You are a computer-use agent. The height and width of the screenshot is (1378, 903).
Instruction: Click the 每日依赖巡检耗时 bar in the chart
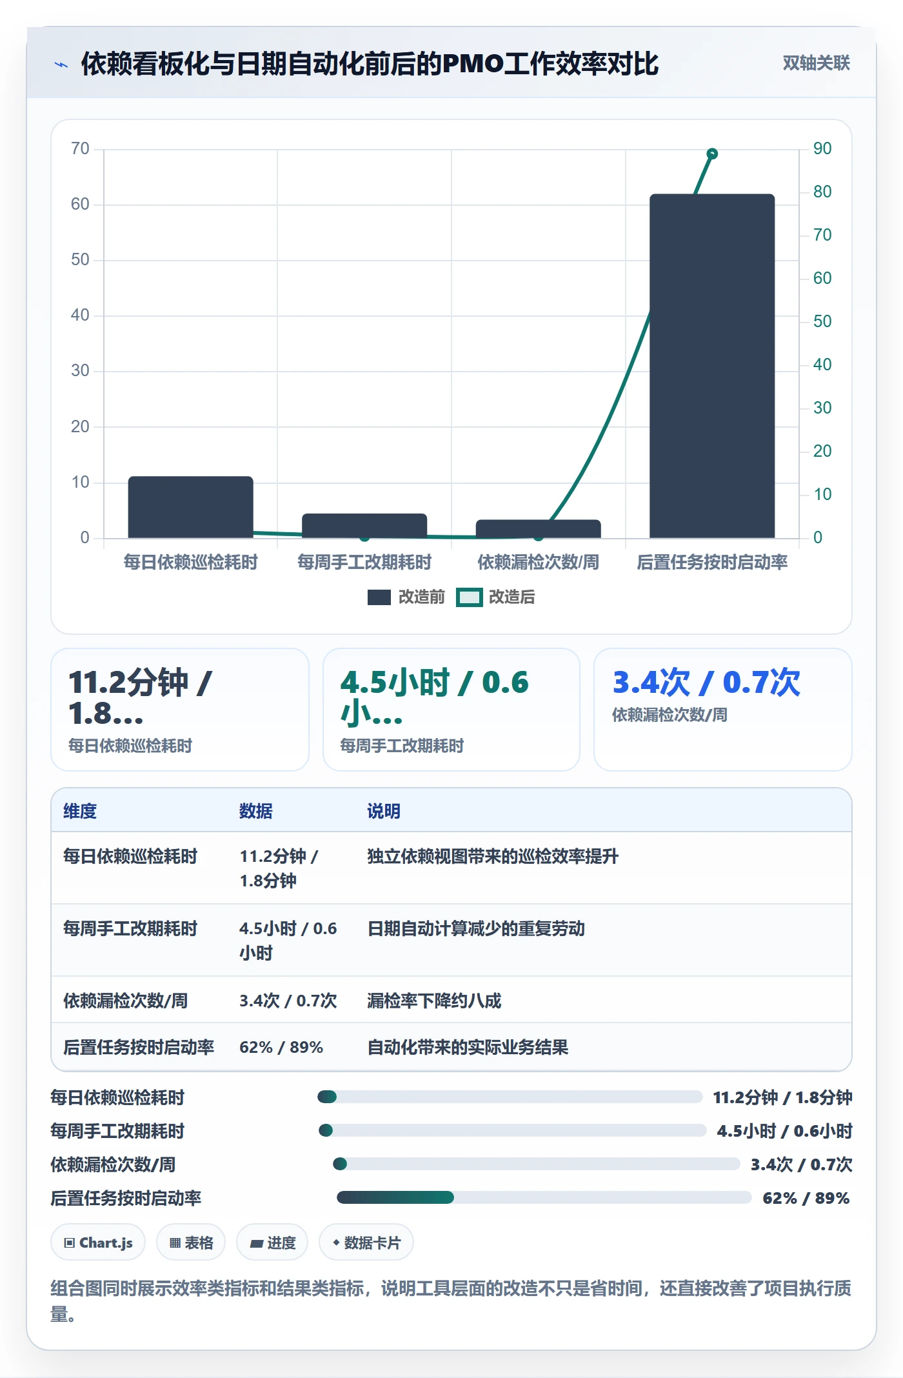pos(190,507)
